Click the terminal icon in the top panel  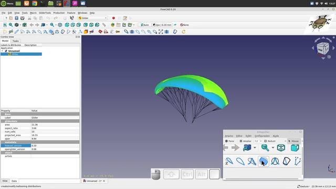[43, 4]
